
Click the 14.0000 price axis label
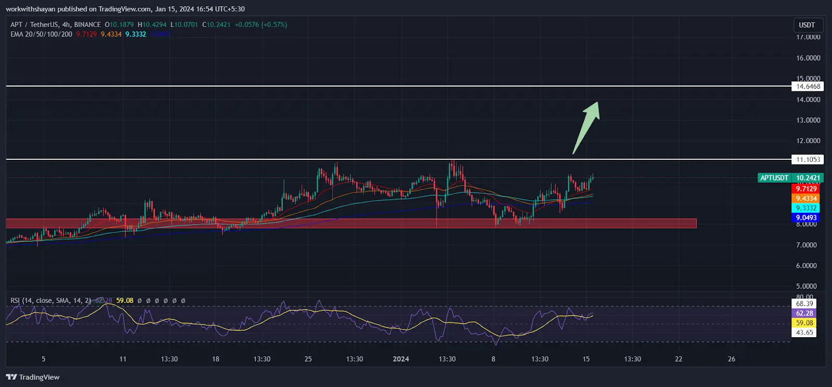pyautogui.click(x=808, y=100)
